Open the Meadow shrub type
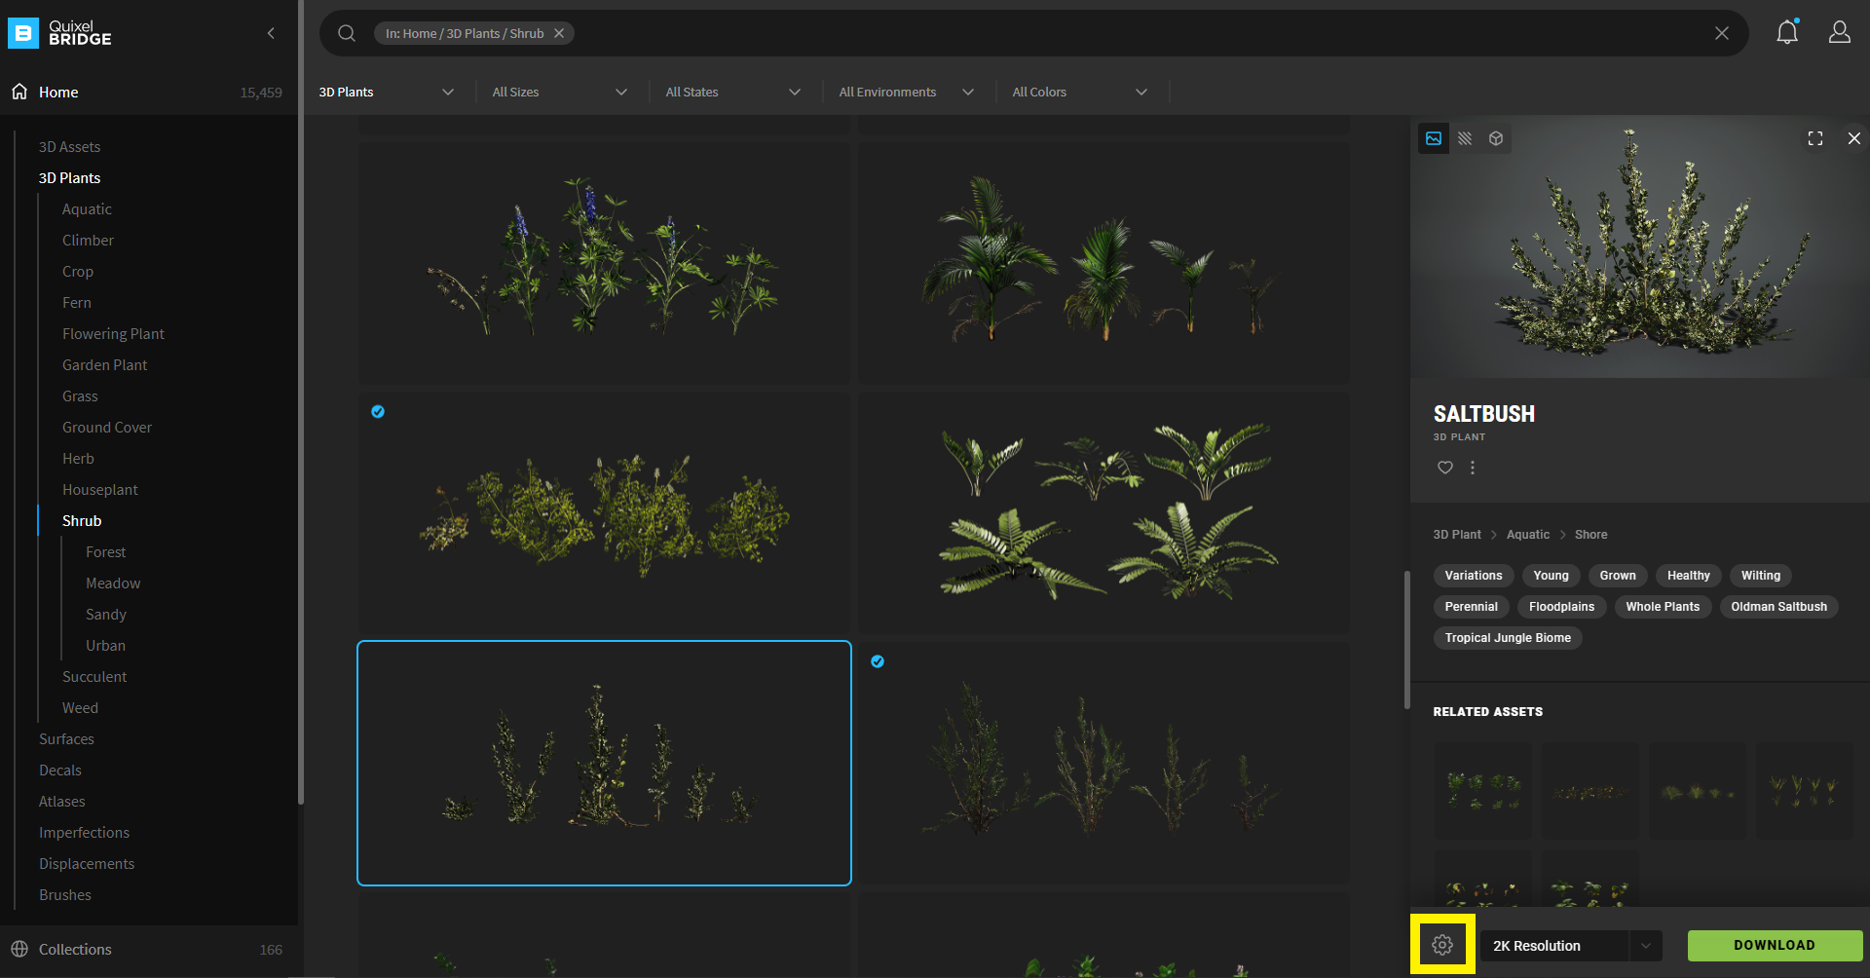 pyautogui.click(x=113, y=583)
